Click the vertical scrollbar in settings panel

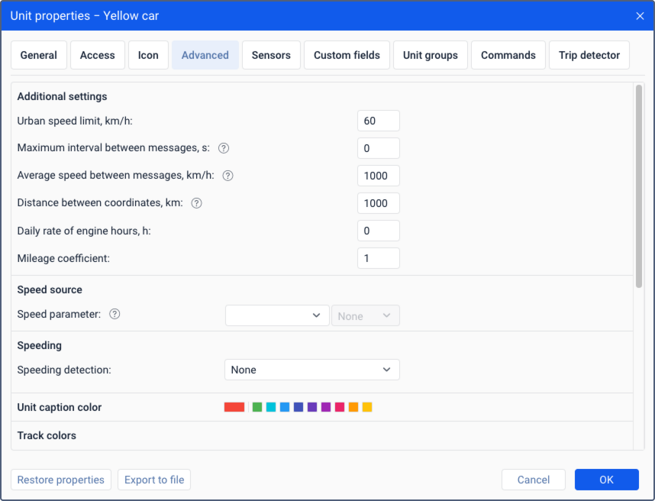[x=638, y=186]
